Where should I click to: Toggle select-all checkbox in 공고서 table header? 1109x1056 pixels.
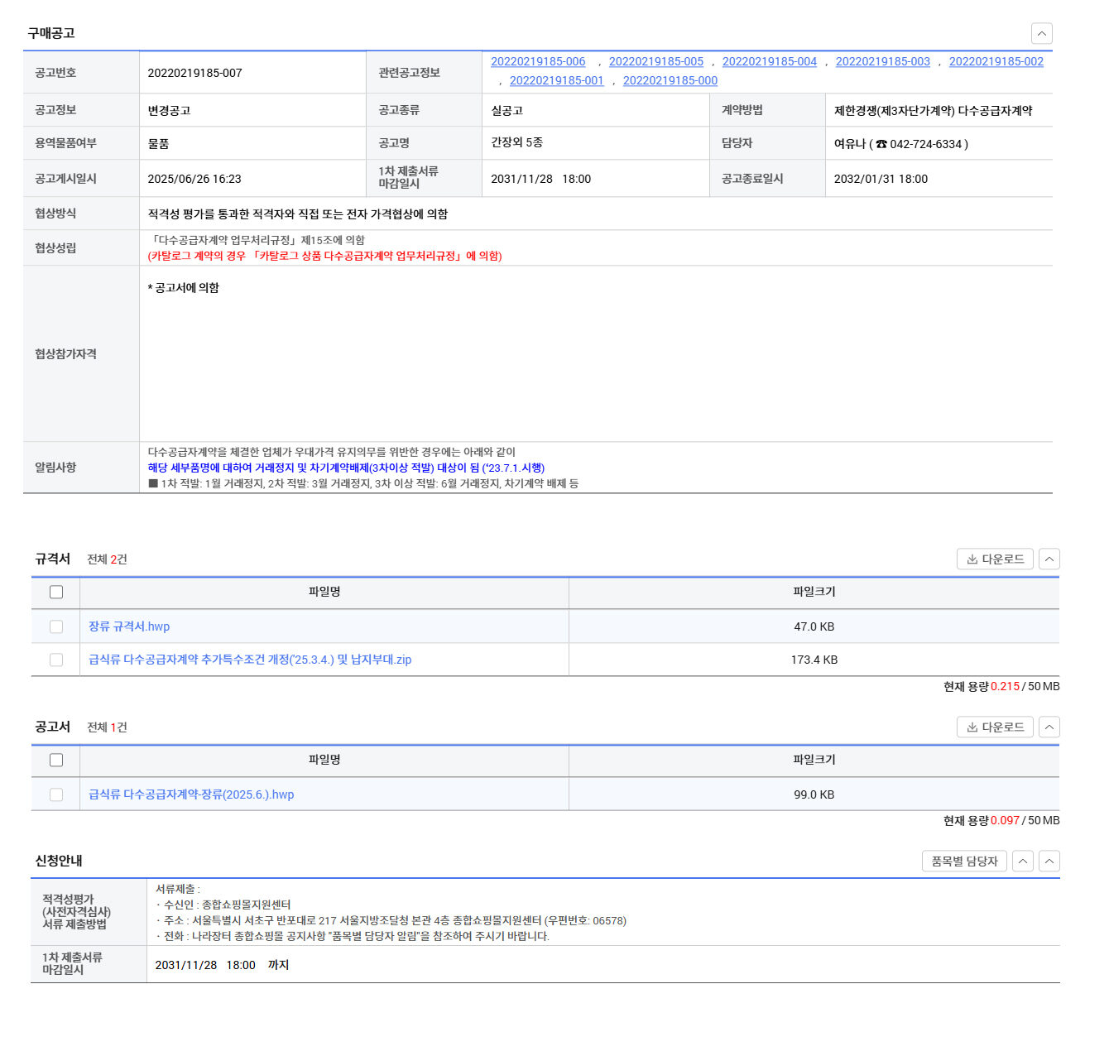(x=56, y=761)
